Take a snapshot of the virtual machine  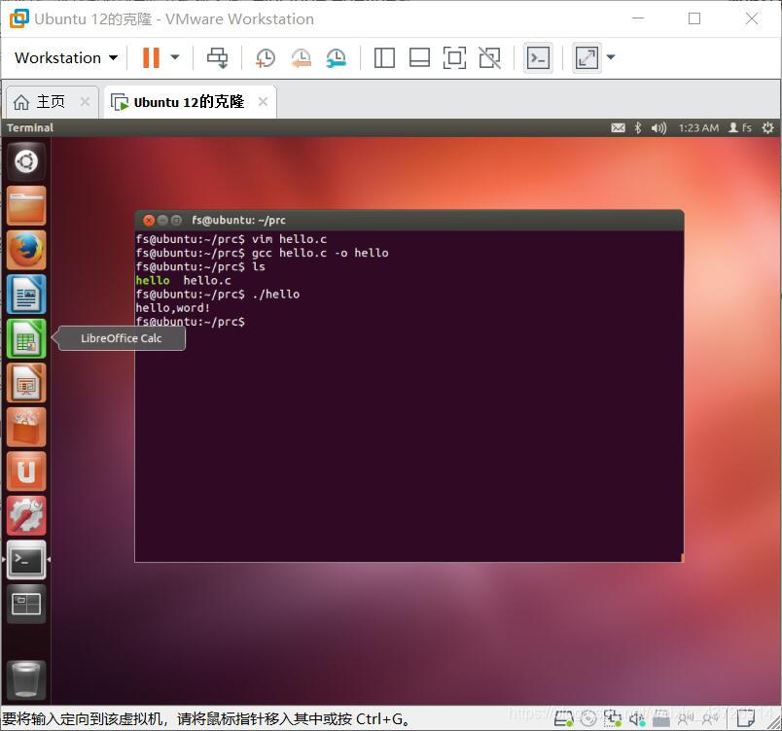point(265,57)
